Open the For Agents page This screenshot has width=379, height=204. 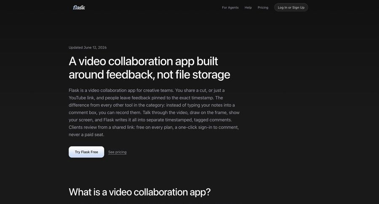point(230,8)
